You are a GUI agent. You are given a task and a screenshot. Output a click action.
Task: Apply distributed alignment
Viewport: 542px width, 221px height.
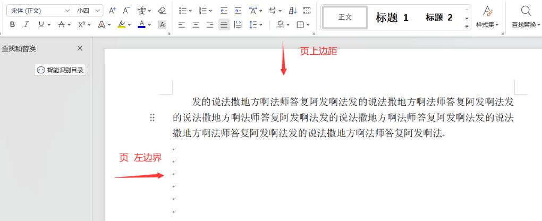pos(238,24)
